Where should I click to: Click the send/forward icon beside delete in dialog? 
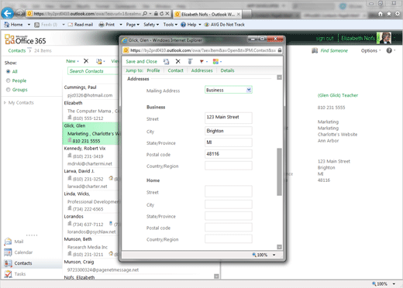[190, 61]
